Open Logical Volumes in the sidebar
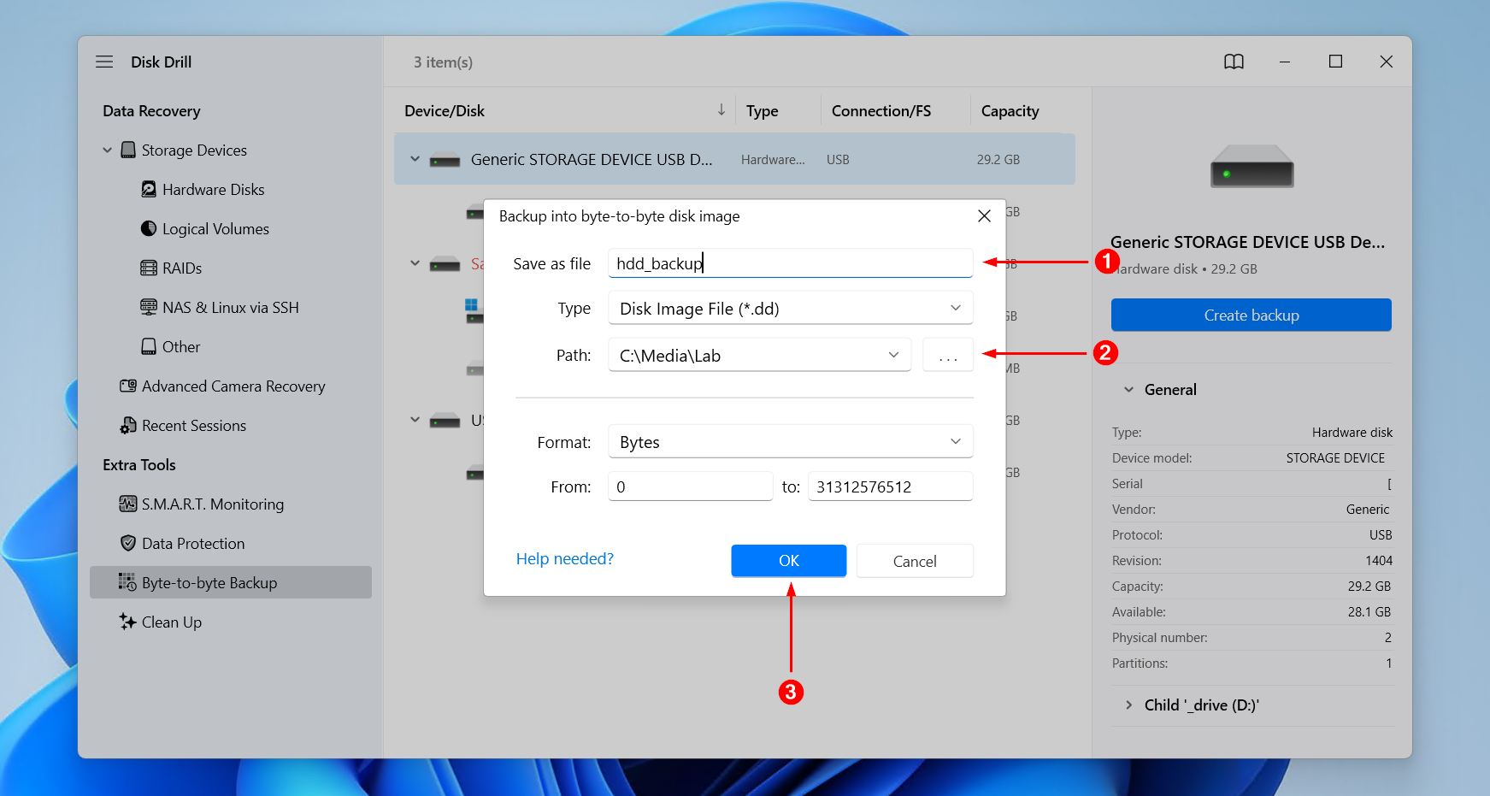The image size is (1490, 796). coord(215,229)
